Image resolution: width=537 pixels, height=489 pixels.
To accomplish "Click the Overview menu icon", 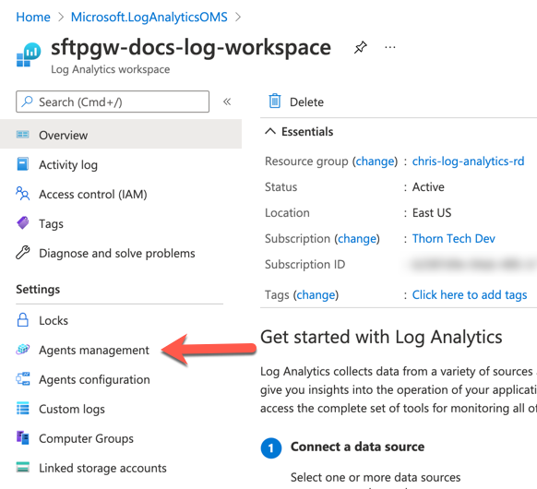I will pos(22,134).
